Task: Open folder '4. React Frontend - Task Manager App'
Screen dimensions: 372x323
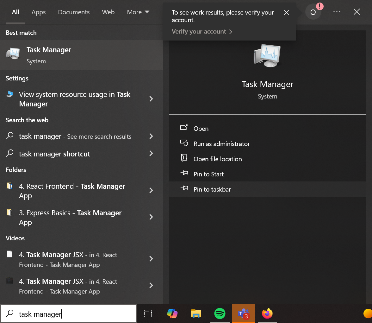Action: 81,191
